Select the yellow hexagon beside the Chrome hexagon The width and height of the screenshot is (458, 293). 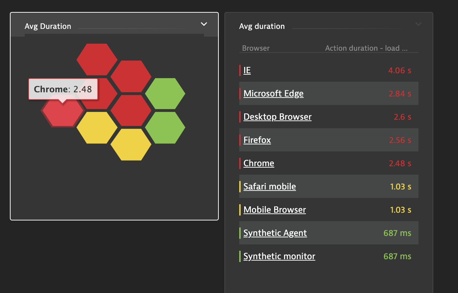pos(97,128)
